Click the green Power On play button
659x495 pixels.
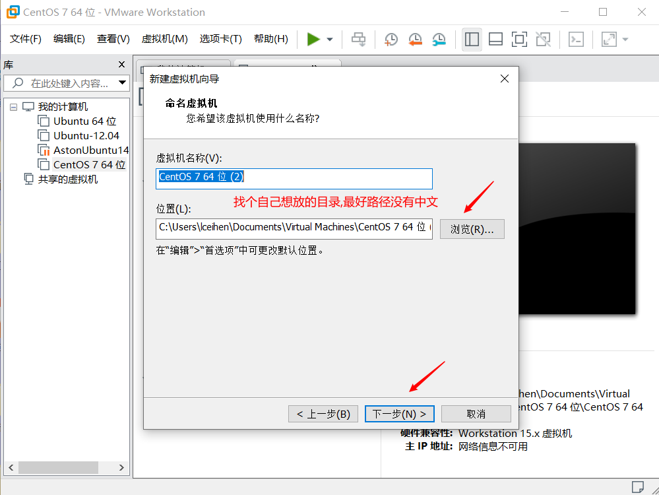pos(313,40)
